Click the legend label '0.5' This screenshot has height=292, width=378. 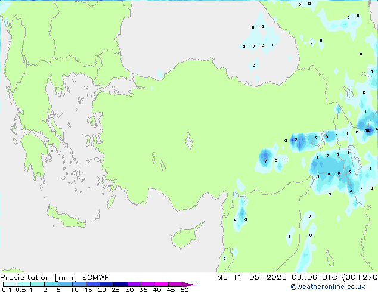pyautogui.click(x=20, y=290)
